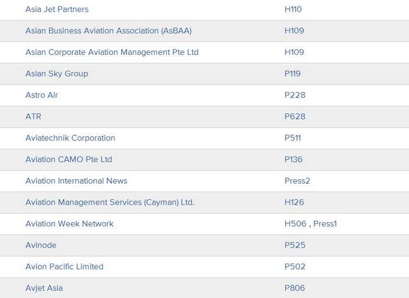Click the Press2 booth label

tap(297, 181)
